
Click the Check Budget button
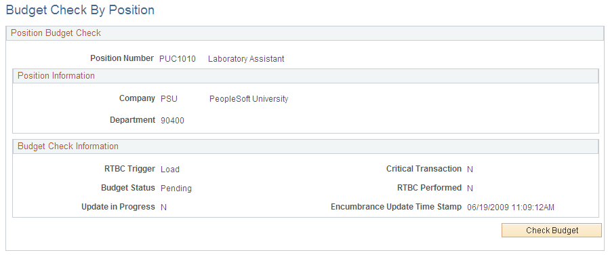[551, 231]
